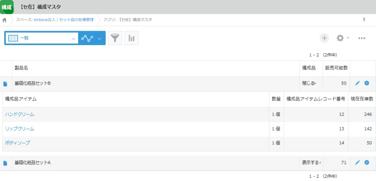Click the 製品名 column header
This screenshot has height=181, width=376.
point(21,68)
